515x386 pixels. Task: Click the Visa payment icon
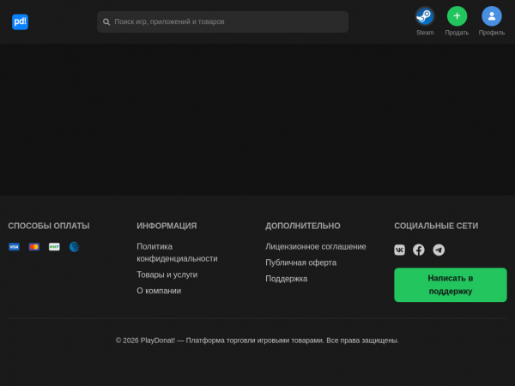(14, 247)
